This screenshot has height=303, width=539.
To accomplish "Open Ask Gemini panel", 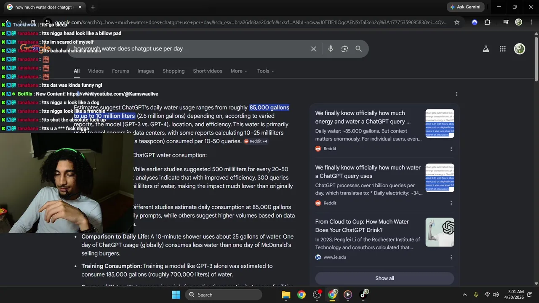I will point(465,7).
